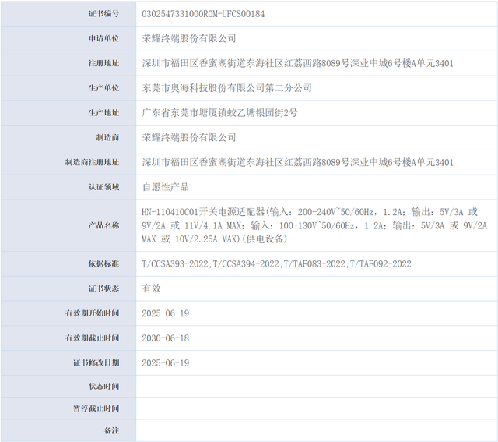
Task: Click the 有效期开始时间 label
Action: [x=92, y=313]
